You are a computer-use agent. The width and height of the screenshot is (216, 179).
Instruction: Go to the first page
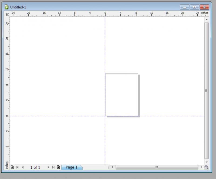pos(17,167)
